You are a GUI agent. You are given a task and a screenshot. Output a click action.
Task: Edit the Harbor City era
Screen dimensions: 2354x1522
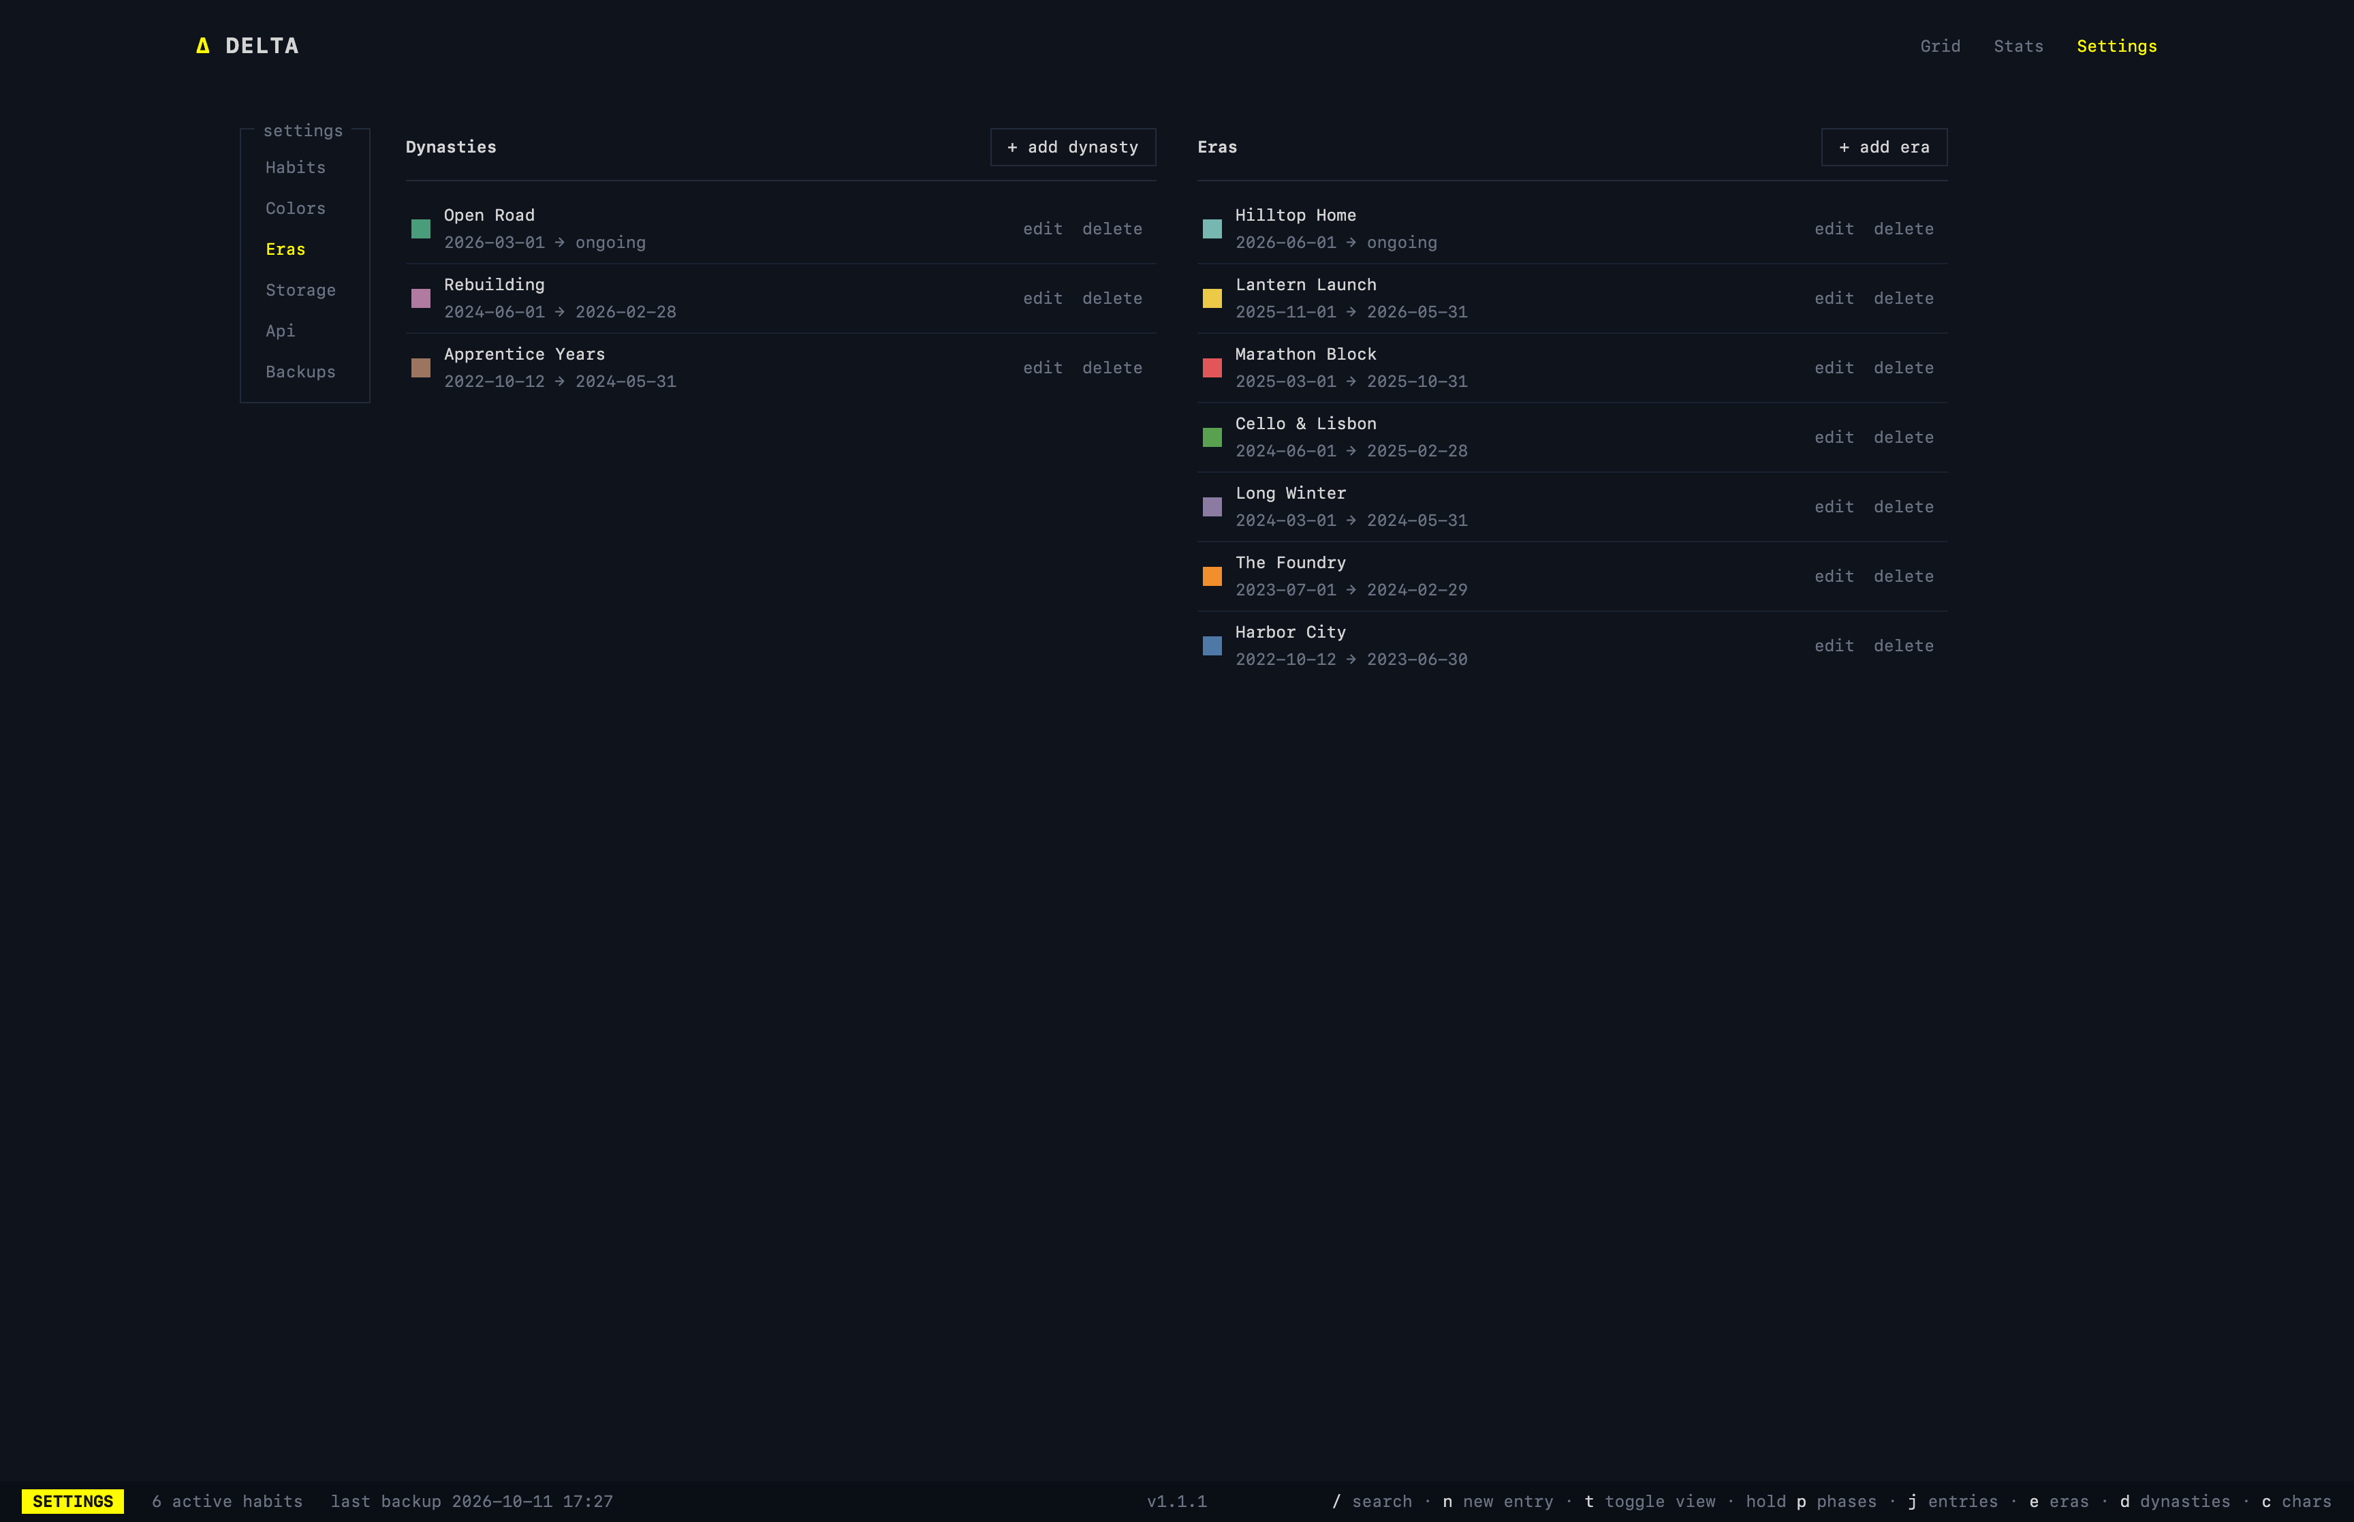point(1834,647)
